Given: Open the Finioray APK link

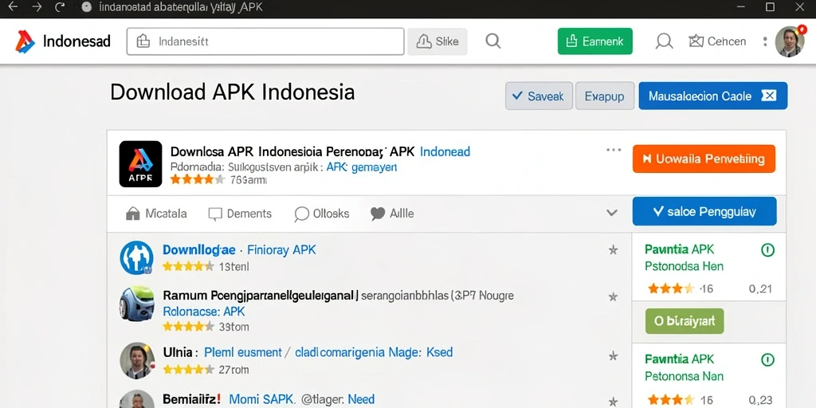Looking at the screenshot, I should click(281, 249).
